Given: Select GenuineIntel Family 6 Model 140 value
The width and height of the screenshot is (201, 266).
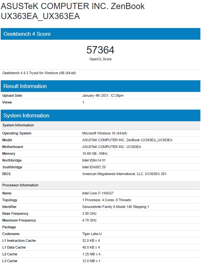Looking at the screenshot, I should tap(116, 207).
